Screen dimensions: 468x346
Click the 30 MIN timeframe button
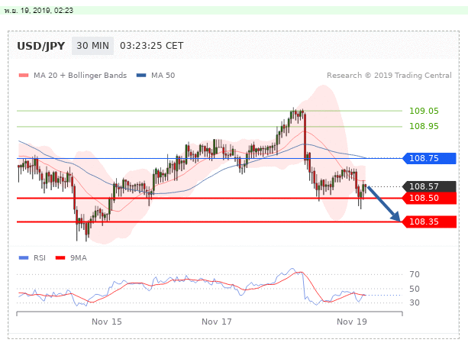(x=92, y=46)
